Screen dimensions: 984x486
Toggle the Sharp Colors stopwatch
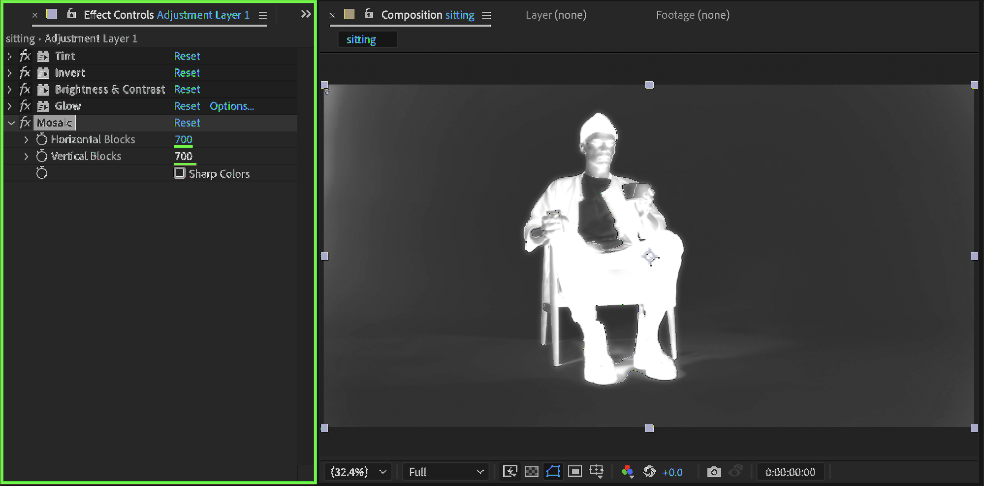point(42,173)
